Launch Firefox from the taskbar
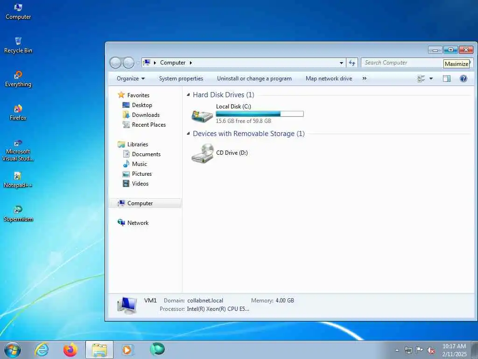Viewport: 478px width, 359px height. point(70,350)
